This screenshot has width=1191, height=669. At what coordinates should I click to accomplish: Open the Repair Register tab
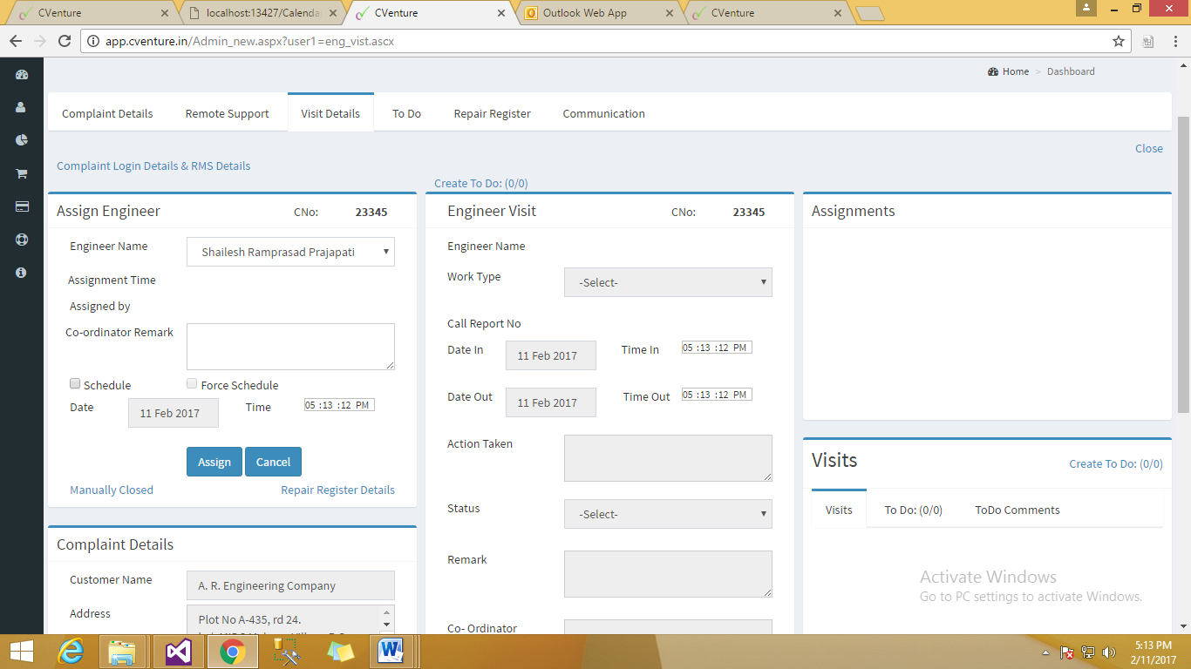492,113
